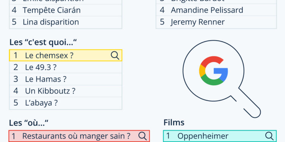285x142 pixels.
Task: Click the 'Lina disparition' entry
Action: [x=66, y=22]
